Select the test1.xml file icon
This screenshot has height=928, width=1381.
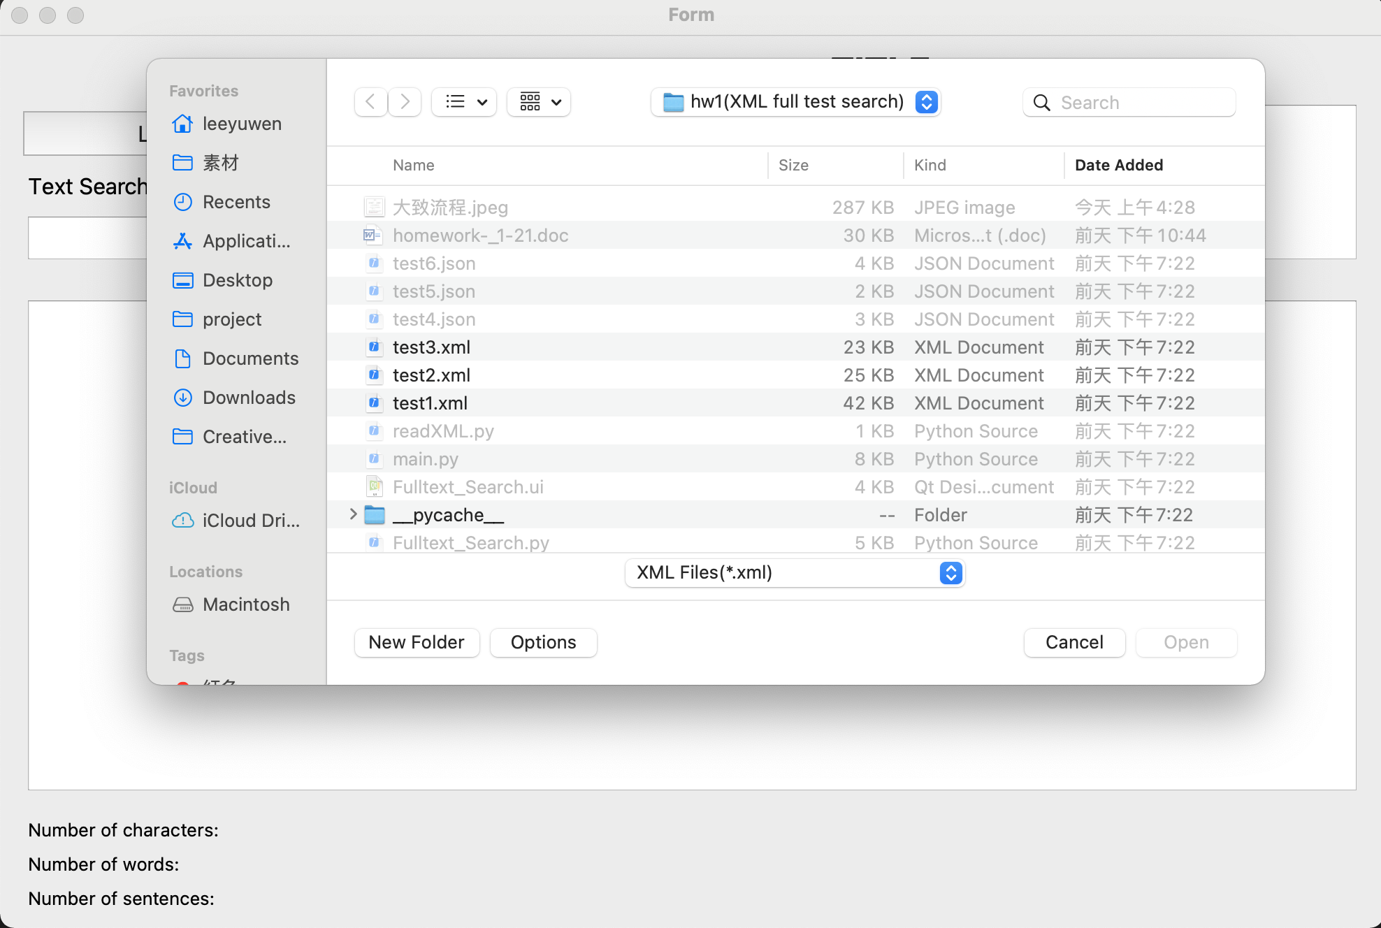375,403
